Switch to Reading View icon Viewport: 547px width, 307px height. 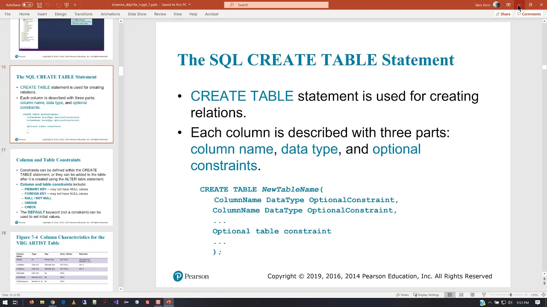pyautogui.click(x=472, y=295)
